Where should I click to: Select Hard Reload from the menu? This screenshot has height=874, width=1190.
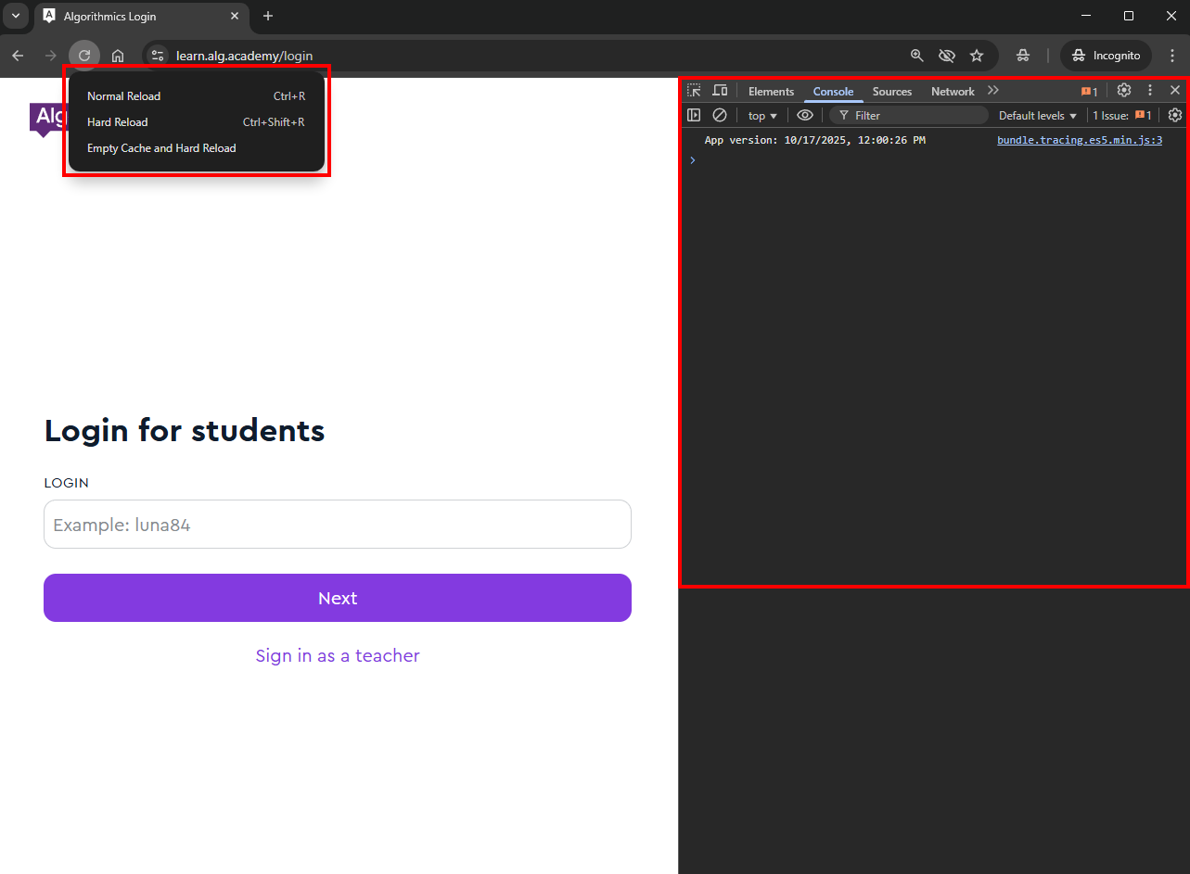(x=118, y=122)
